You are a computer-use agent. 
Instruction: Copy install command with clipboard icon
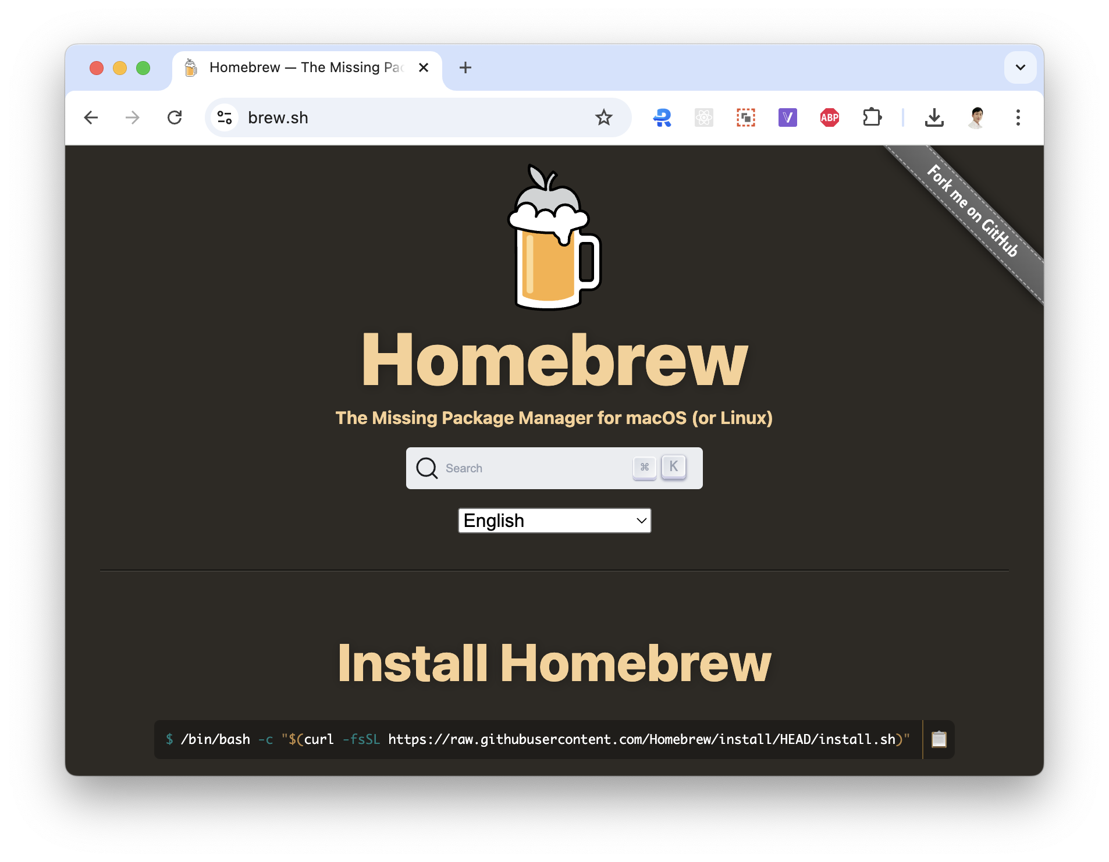point(939,739)
